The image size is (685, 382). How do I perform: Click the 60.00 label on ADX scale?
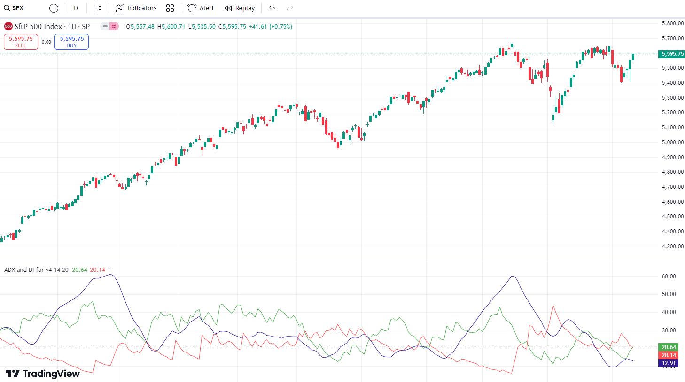coord(669,277)
